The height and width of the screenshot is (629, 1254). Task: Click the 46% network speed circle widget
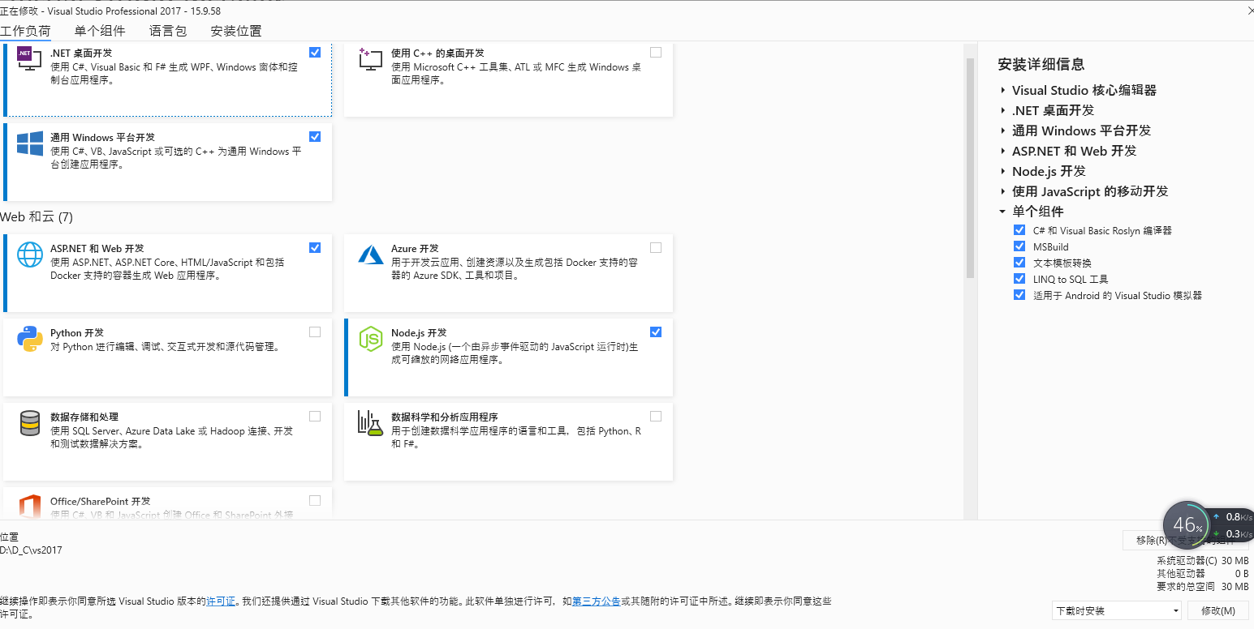tap(1187, 524)
